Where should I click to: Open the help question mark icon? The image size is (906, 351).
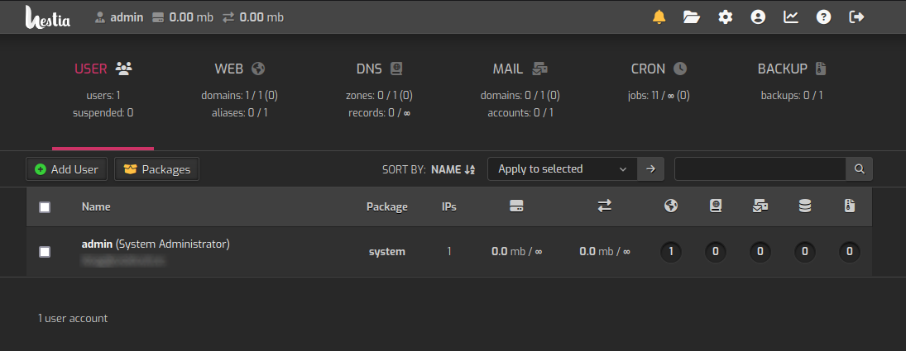tap(823, 17)
